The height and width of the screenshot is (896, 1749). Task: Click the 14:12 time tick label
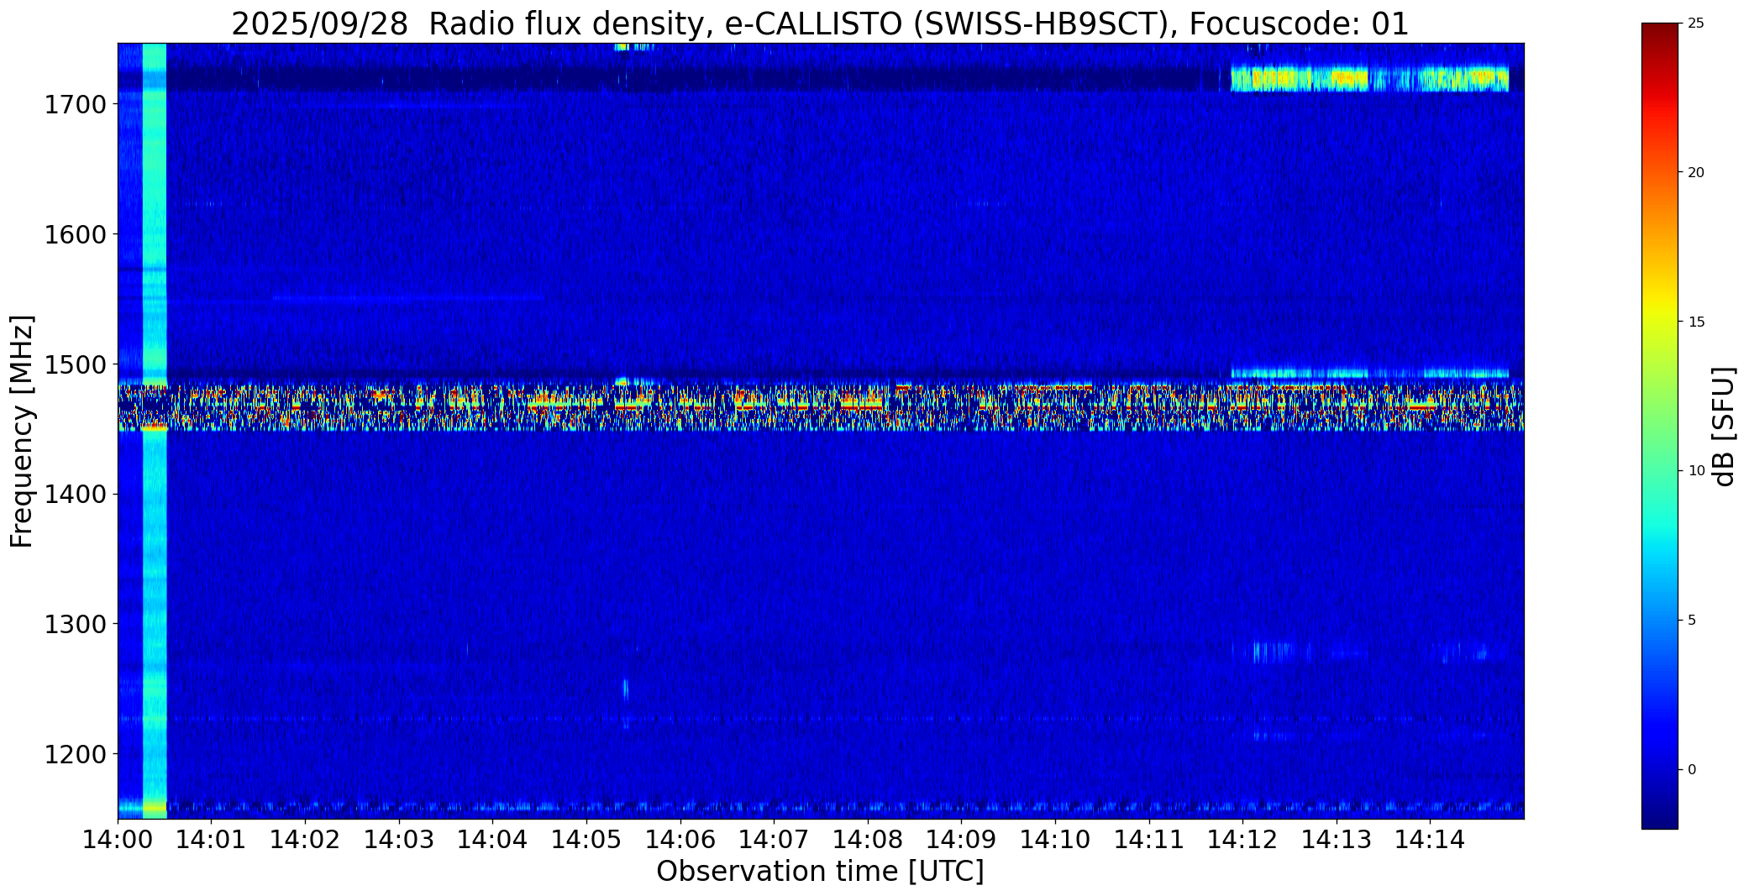1242,840
